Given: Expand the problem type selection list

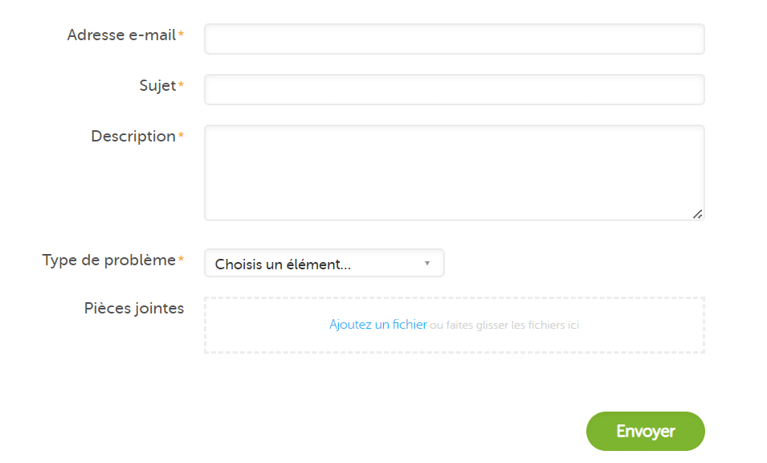Looking at the screenshot, I should [x=324, y=263].
